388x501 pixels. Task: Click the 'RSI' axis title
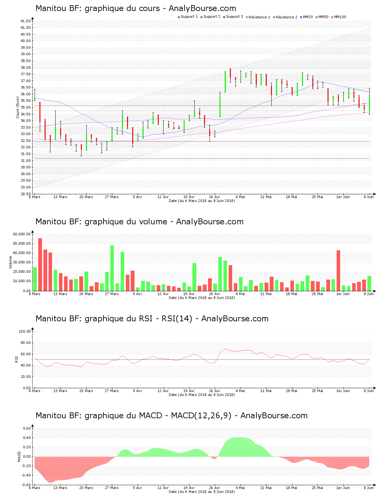click(x=16, y=359)
